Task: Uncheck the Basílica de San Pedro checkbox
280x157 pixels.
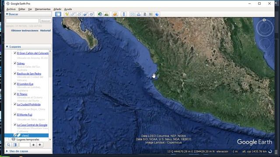Action: (15, 73)
